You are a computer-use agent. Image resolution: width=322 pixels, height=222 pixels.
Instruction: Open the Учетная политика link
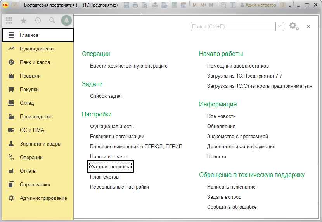coord(111,167)
